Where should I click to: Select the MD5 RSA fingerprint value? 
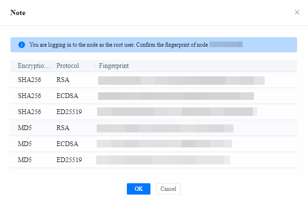[165, 128]
